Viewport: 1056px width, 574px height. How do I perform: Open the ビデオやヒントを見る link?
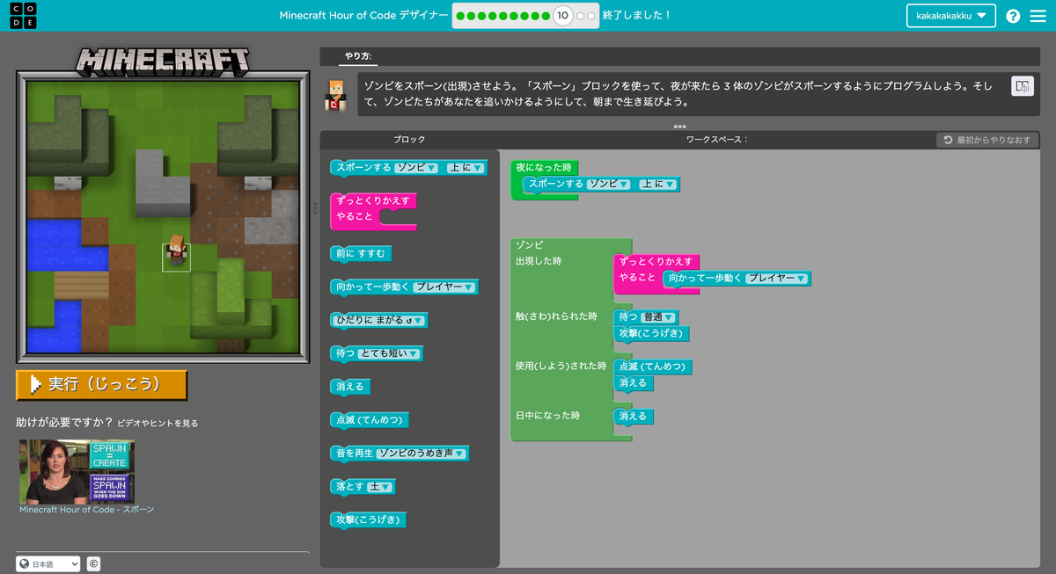(158, 423)
